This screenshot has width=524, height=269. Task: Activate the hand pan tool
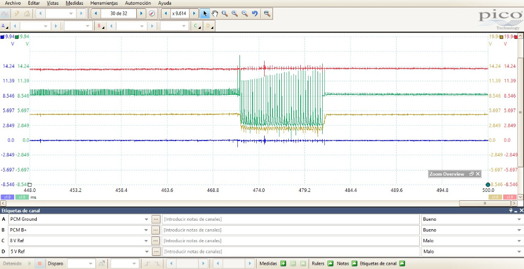215,13
